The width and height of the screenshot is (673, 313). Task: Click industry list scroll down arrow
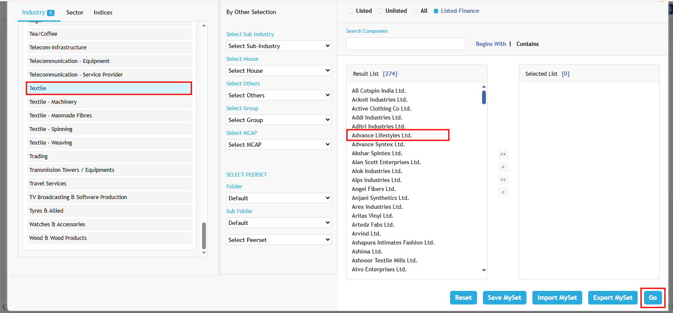pos(204,253)
